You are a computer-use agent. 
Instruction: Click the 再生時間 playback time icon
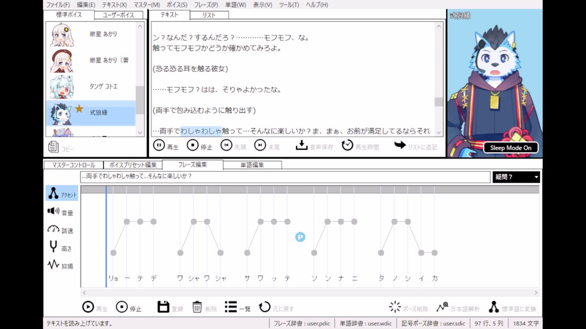click(347, 145)
